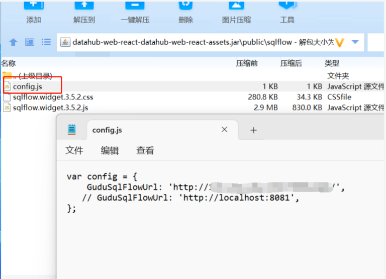
Task: Add a new Notepad tab
Action: point(253,130)
